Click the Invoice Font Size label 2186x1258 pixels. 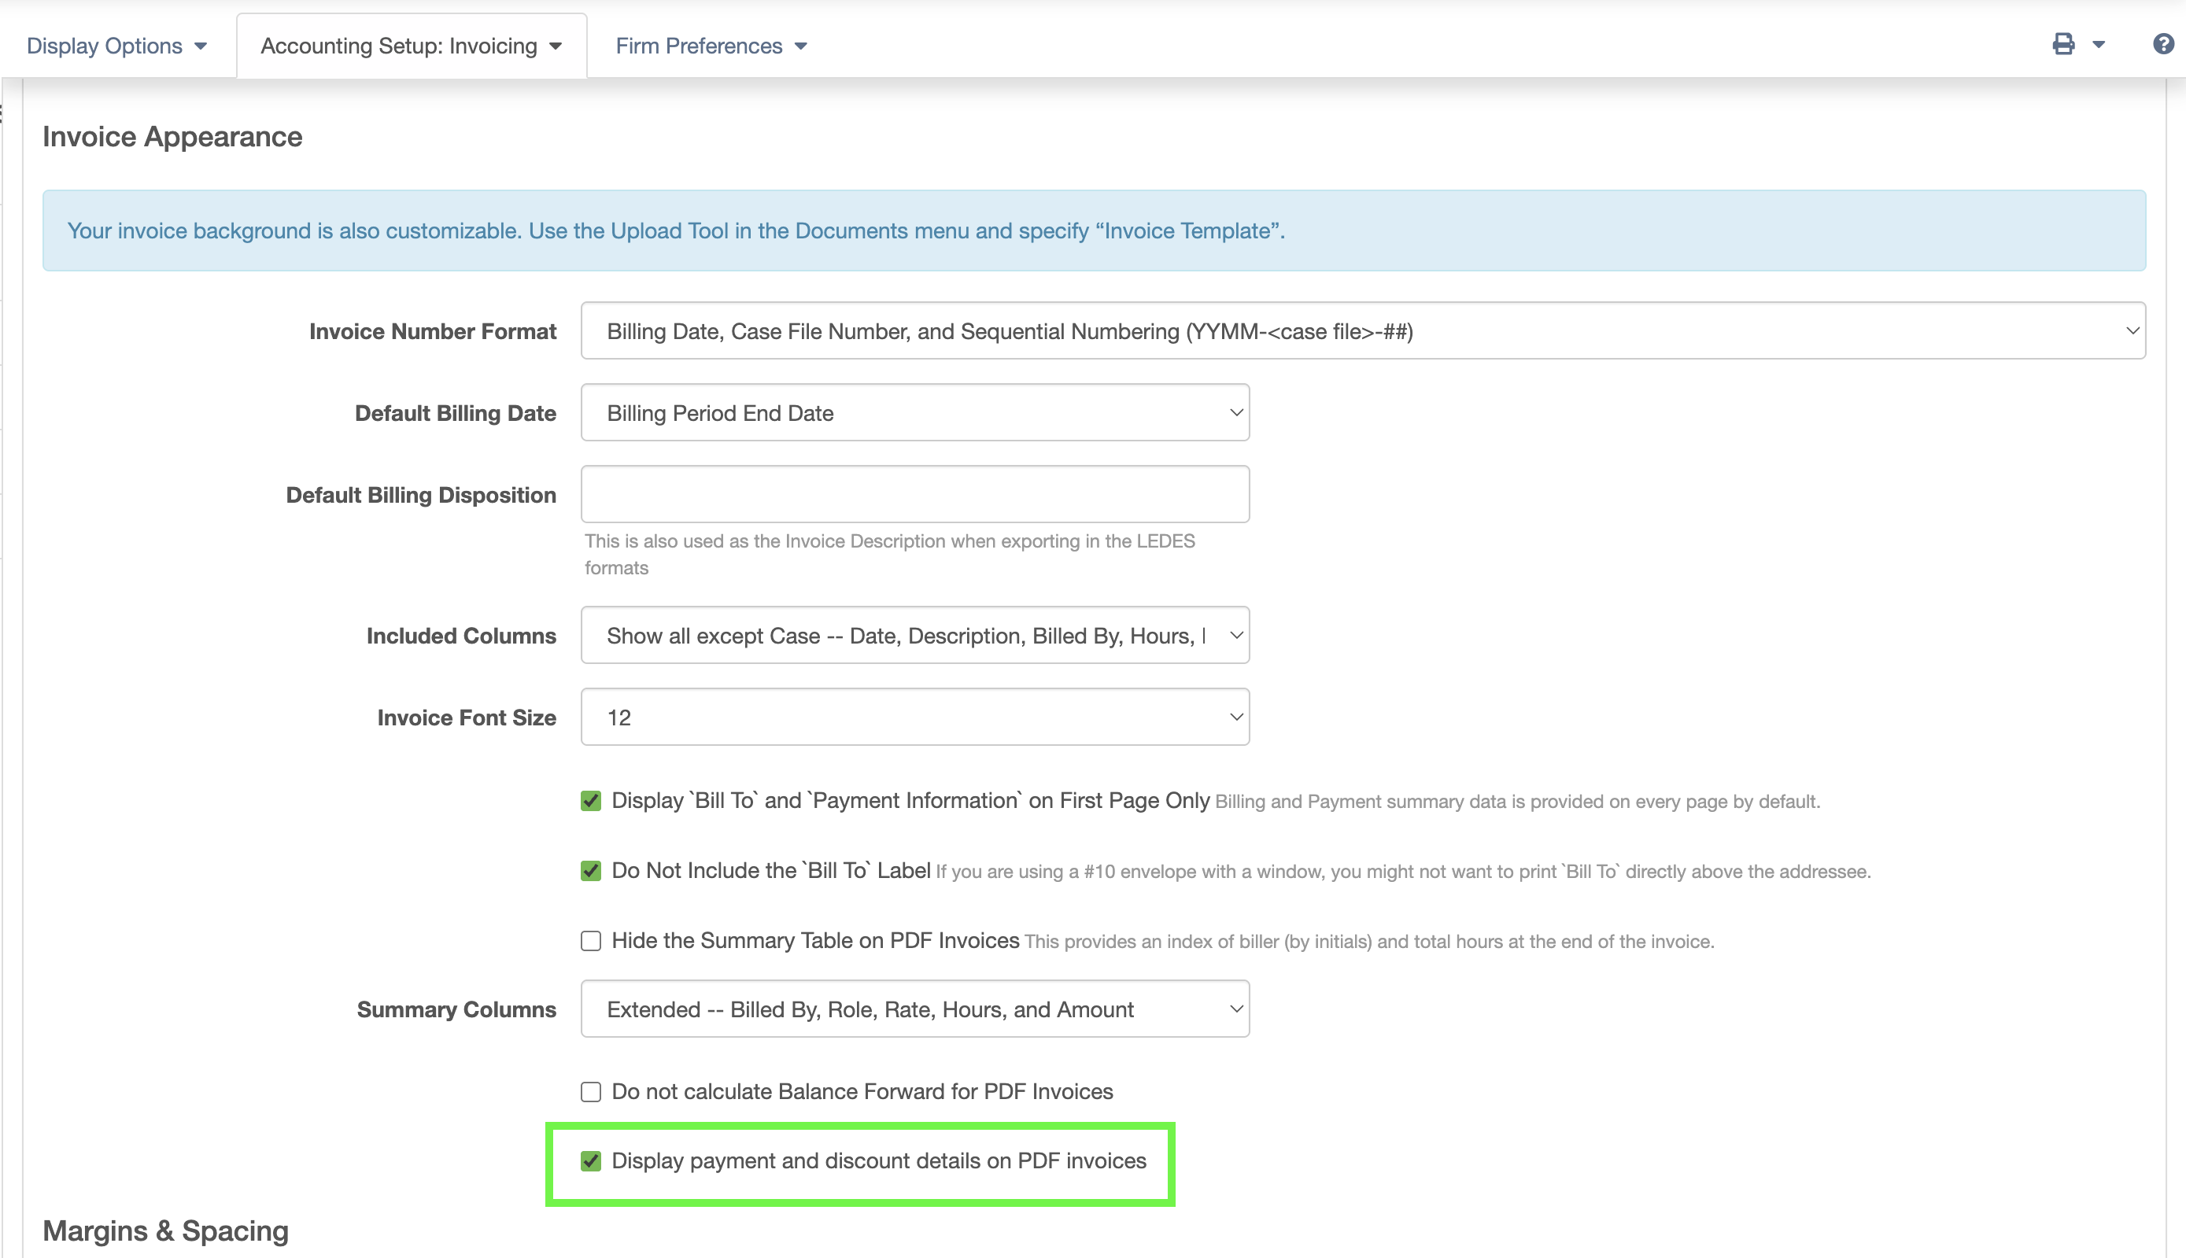pyautogui.click(x=467, y=718)
